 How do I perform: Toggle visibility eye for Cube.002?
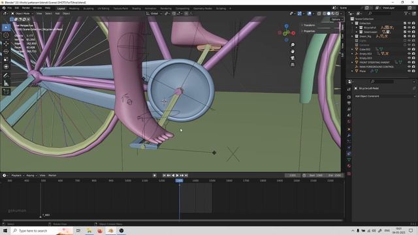click(409, 50)
